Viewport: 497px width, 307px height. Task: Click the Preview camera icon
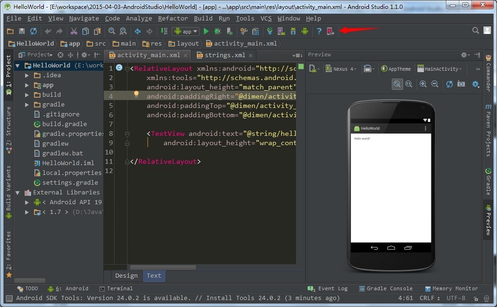[461, 84]
